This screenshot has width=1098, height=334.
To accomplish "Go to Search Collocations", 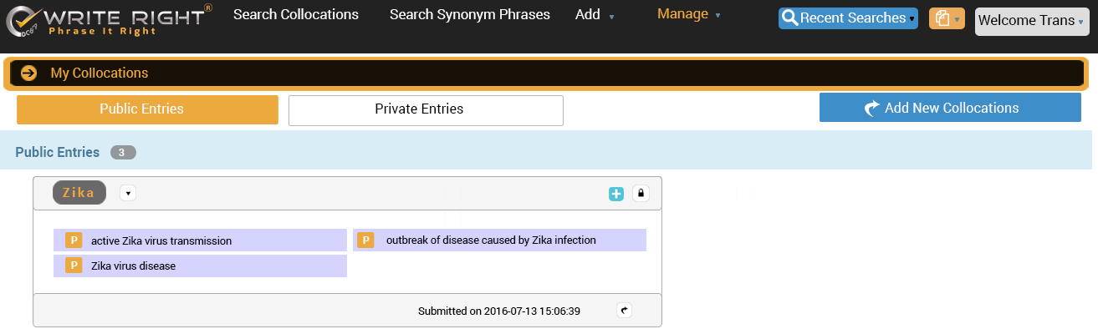I will pos(296,15).
